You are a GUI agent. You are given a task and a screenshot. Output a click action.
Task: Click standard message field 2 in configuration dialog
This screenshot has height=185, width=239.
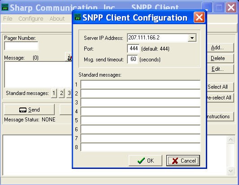(140, 94)
